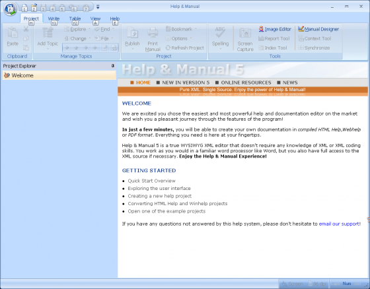Viewport: 370px width, 289px height.
Task: Click the Refresh Project icon
Action: [x=168, y=48]
